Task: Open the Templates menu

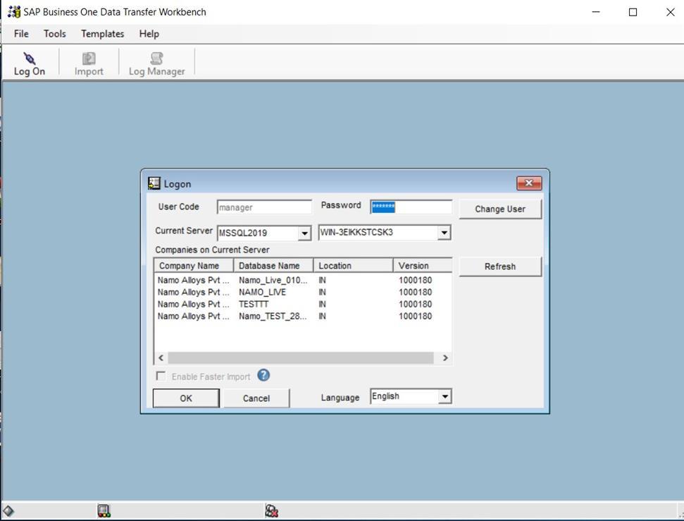Action: coord(101,33)
